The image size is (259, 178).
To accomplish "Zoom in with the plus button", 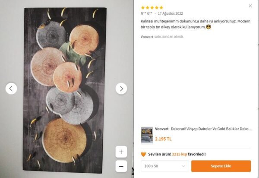I will 121,152.
